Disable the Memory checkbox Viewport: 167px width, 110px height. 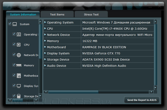pyautogui.click(x=14, y=65)
